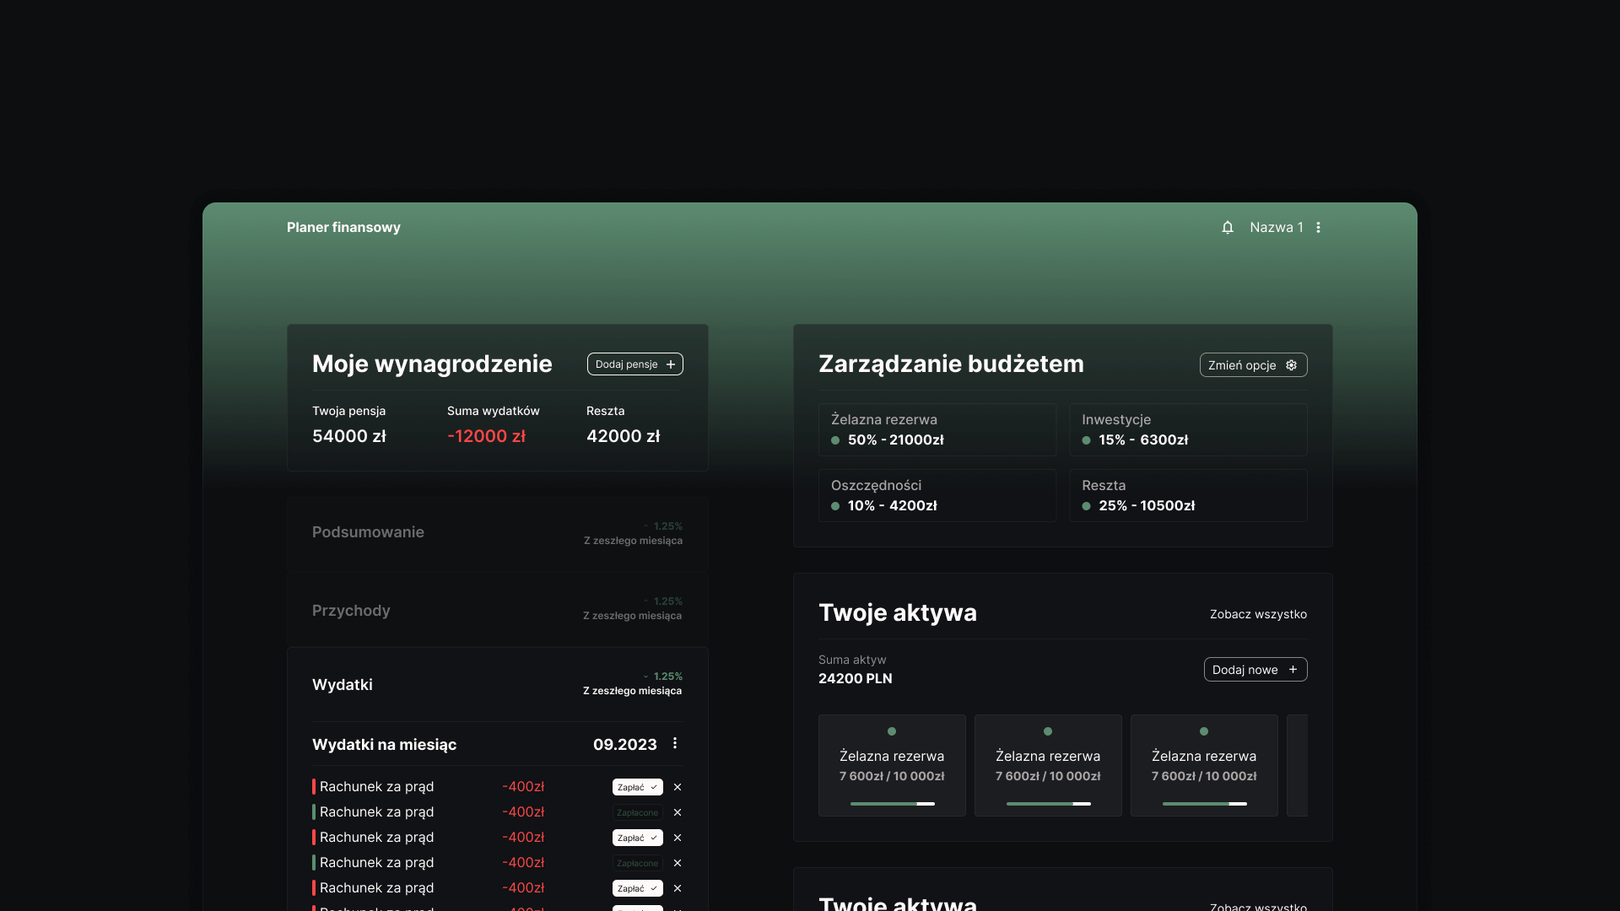
Task: Open the kebab menu next to Nazwa 1
Action: 1318,227
